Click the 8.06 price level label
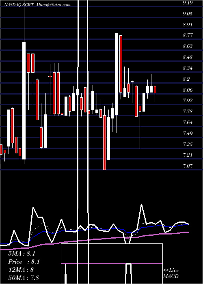203x284 pixels. [188, 90]
